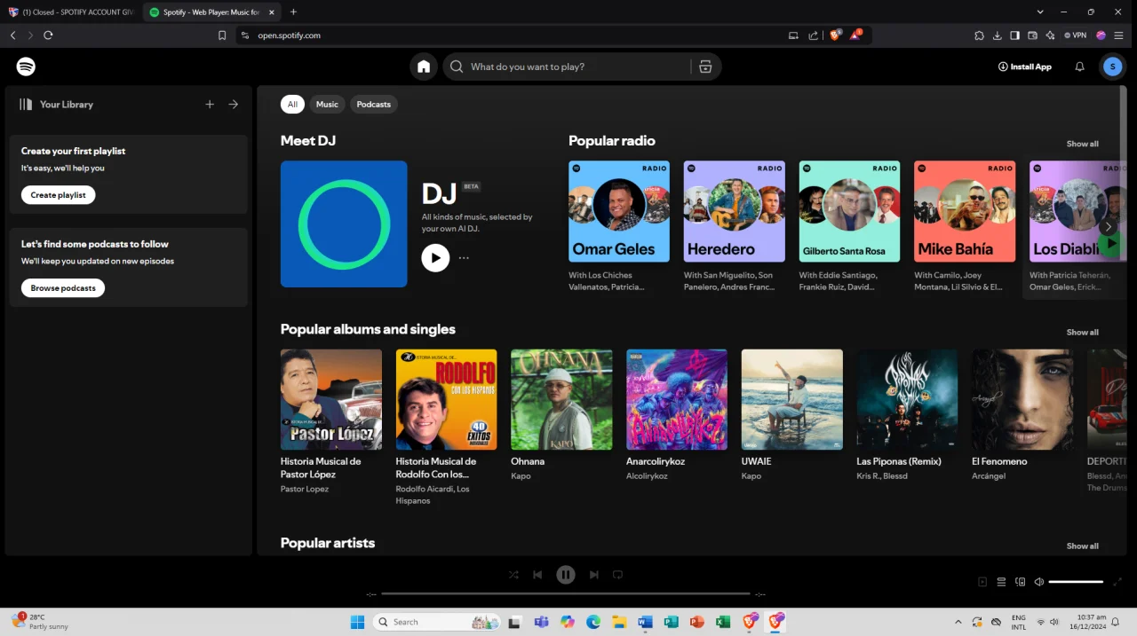Switch to the Closed - SPOTIFY ACCOUNT browser tab
This screenshot has width=1137, height=636.
coord(71,12)
